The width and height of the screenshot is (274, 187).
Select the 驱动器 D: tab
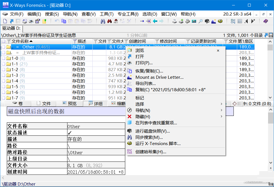point(11,28)
